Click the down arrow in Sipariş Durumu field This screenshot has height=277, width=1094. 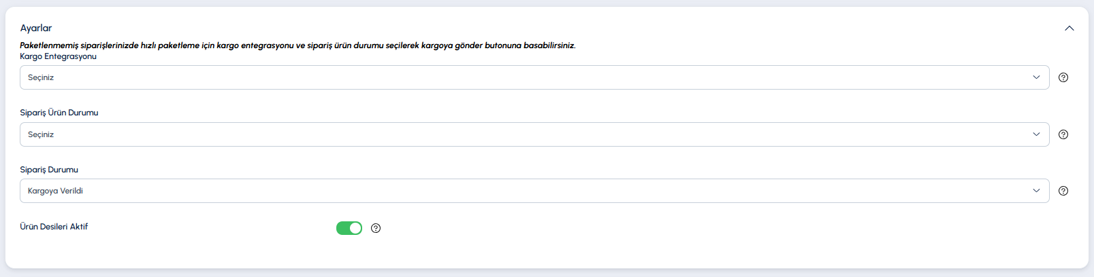click(1036, 191)
